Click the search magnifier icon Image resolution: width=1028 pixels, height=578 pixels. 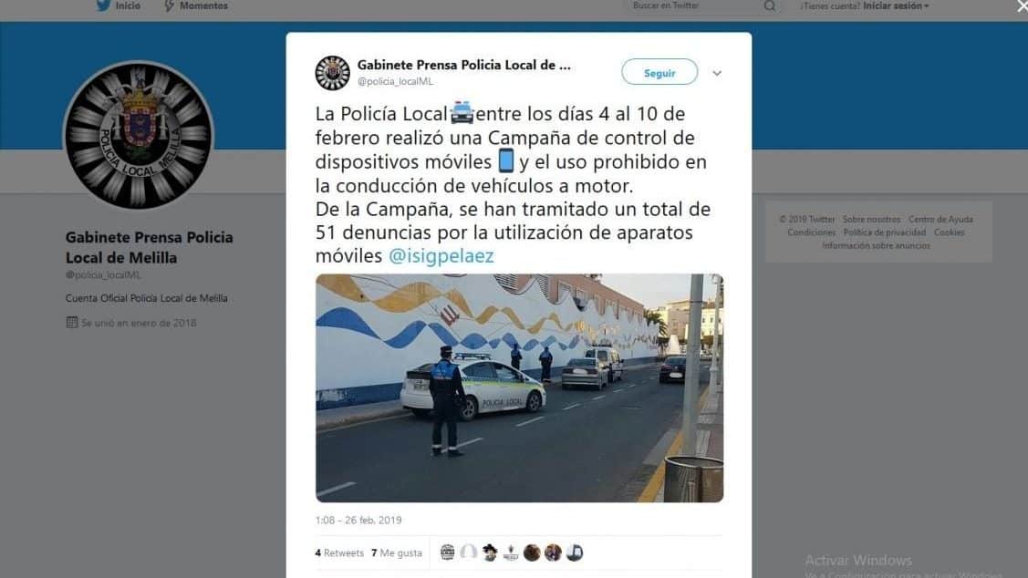(x=770, y=5)
